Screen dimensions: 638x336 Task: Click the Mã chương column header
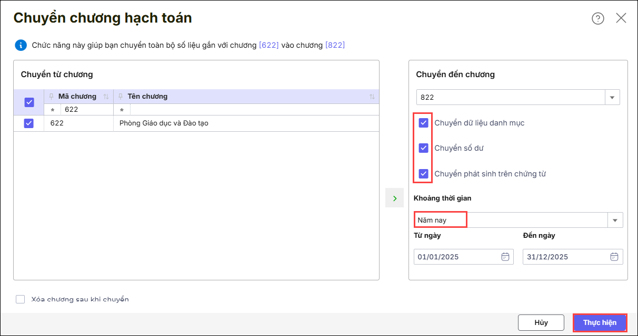coord(77,97)
